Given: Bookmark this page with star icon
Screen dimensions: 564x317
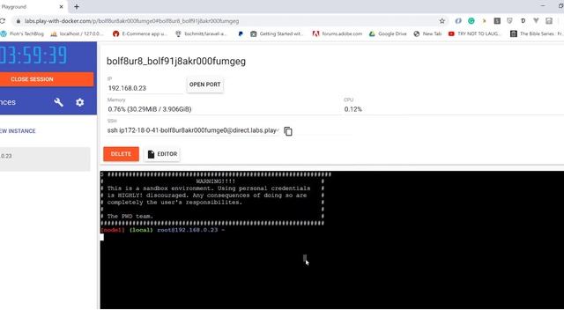Looking at the screenshot, I should [x=442, y=21].
